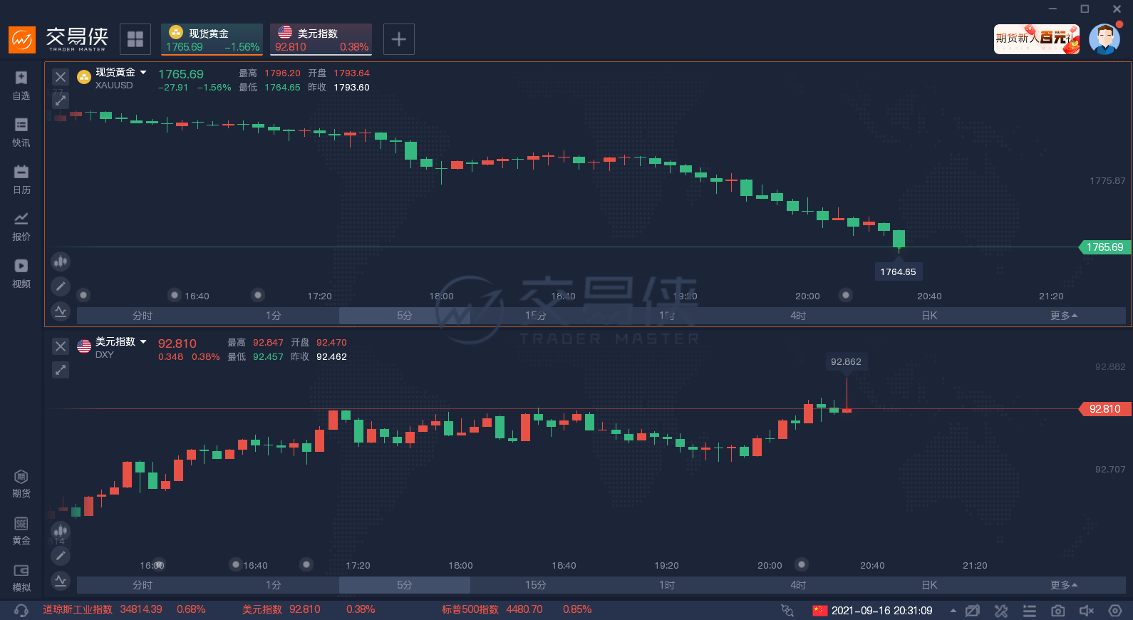Image resolution: width=1133 pixels, height=620 pixels.
Task: Open the 更多 timeframe menu on gold chart
Action: (x=1063, y=316)
